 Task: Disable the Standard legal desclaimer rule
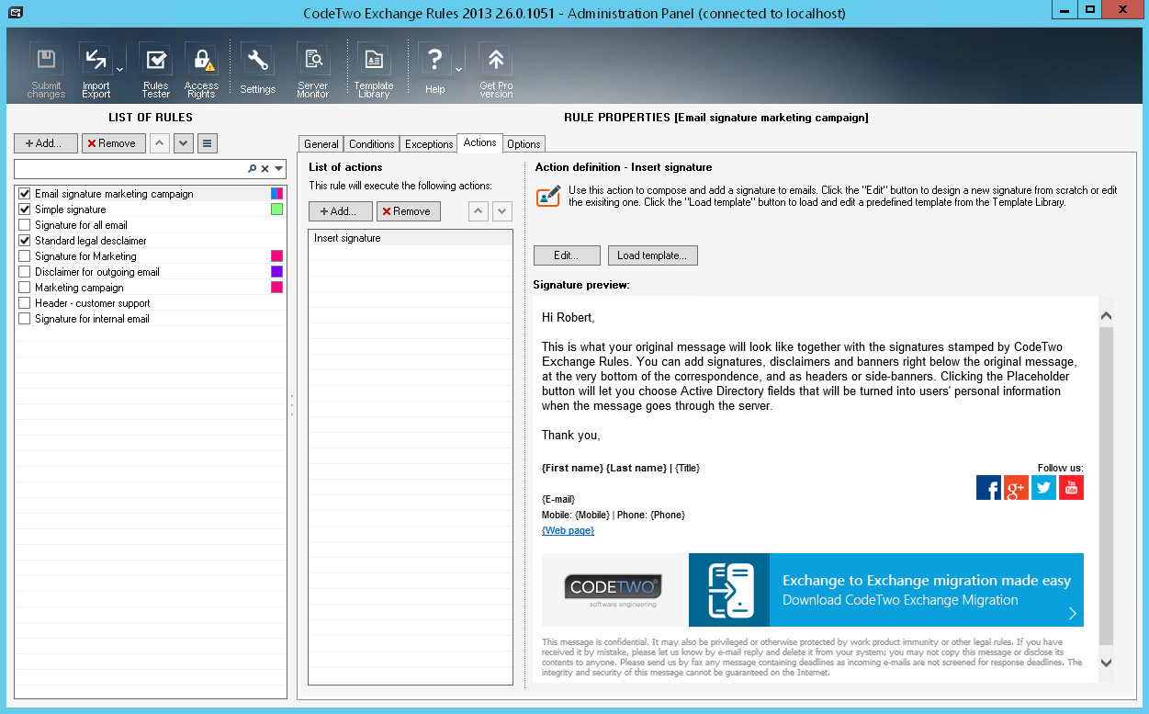coord(24,240)
